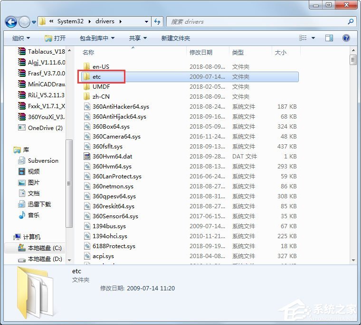Open the help question mark icon
Screen dimensions: 361x325
[346, 38]
